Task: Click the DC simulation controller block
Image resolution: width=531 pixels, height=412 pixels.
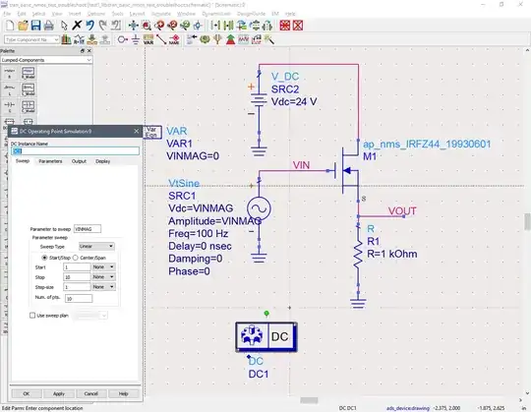Action: coord(266,337)
